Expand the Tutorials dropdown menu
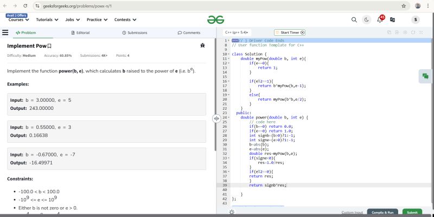Viewport: 434px width, 217px height. coord(47,19)
